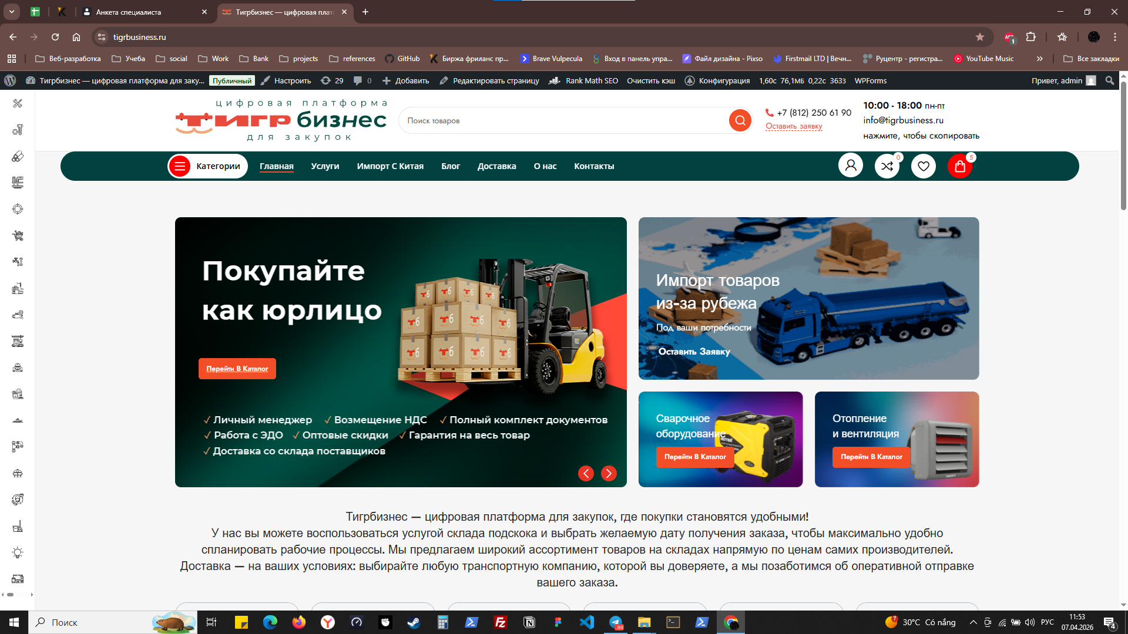
Task: Click Перейти В Каталог under Отопление и вентиляция
Action: click(871, 457)
